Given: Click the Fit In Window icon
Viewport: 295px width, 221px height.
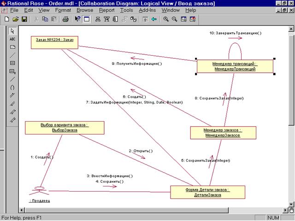Looking at the screenshot, I should [183, 19].
